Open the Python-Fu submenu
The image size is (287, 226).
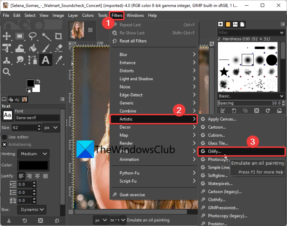[x=154, y=173]
